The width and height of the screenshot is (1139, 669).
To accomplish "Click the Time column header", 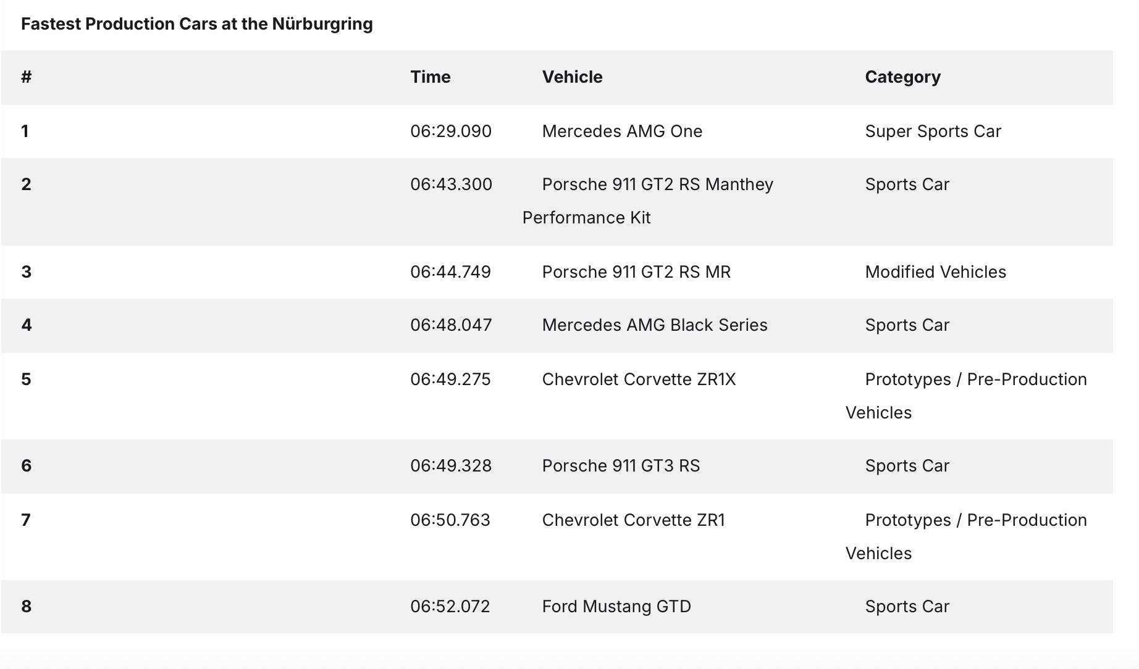I will [431, 77].
